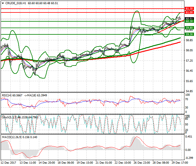Select the 56.45 price scale value
The image size is (196, 166).
189,71
